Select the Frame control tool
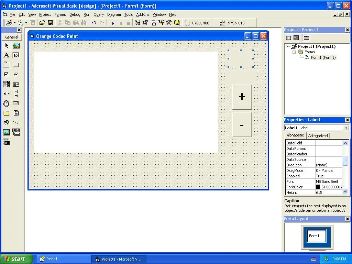352x264 pixels. tap(7, 65)
